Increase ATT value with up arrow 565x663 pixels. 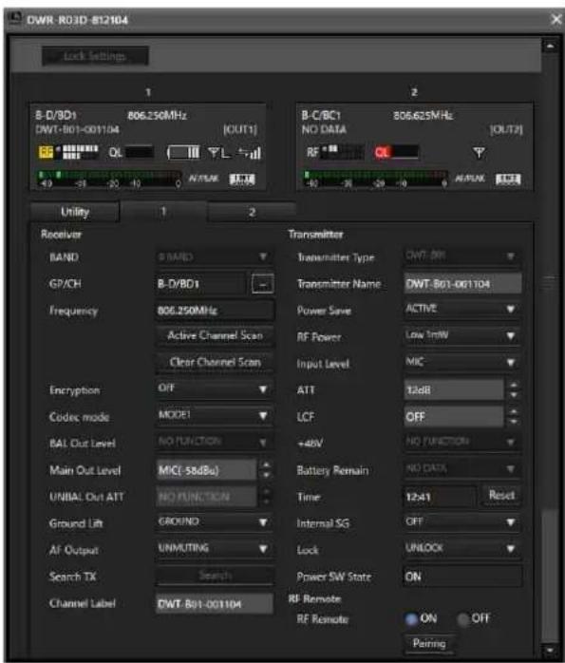[514, 385]
